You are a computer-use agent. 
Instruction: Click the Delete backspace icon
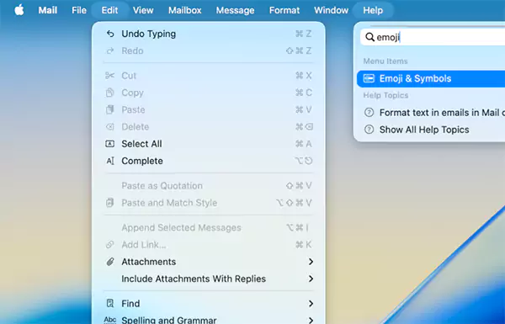[x=109, y=127]
